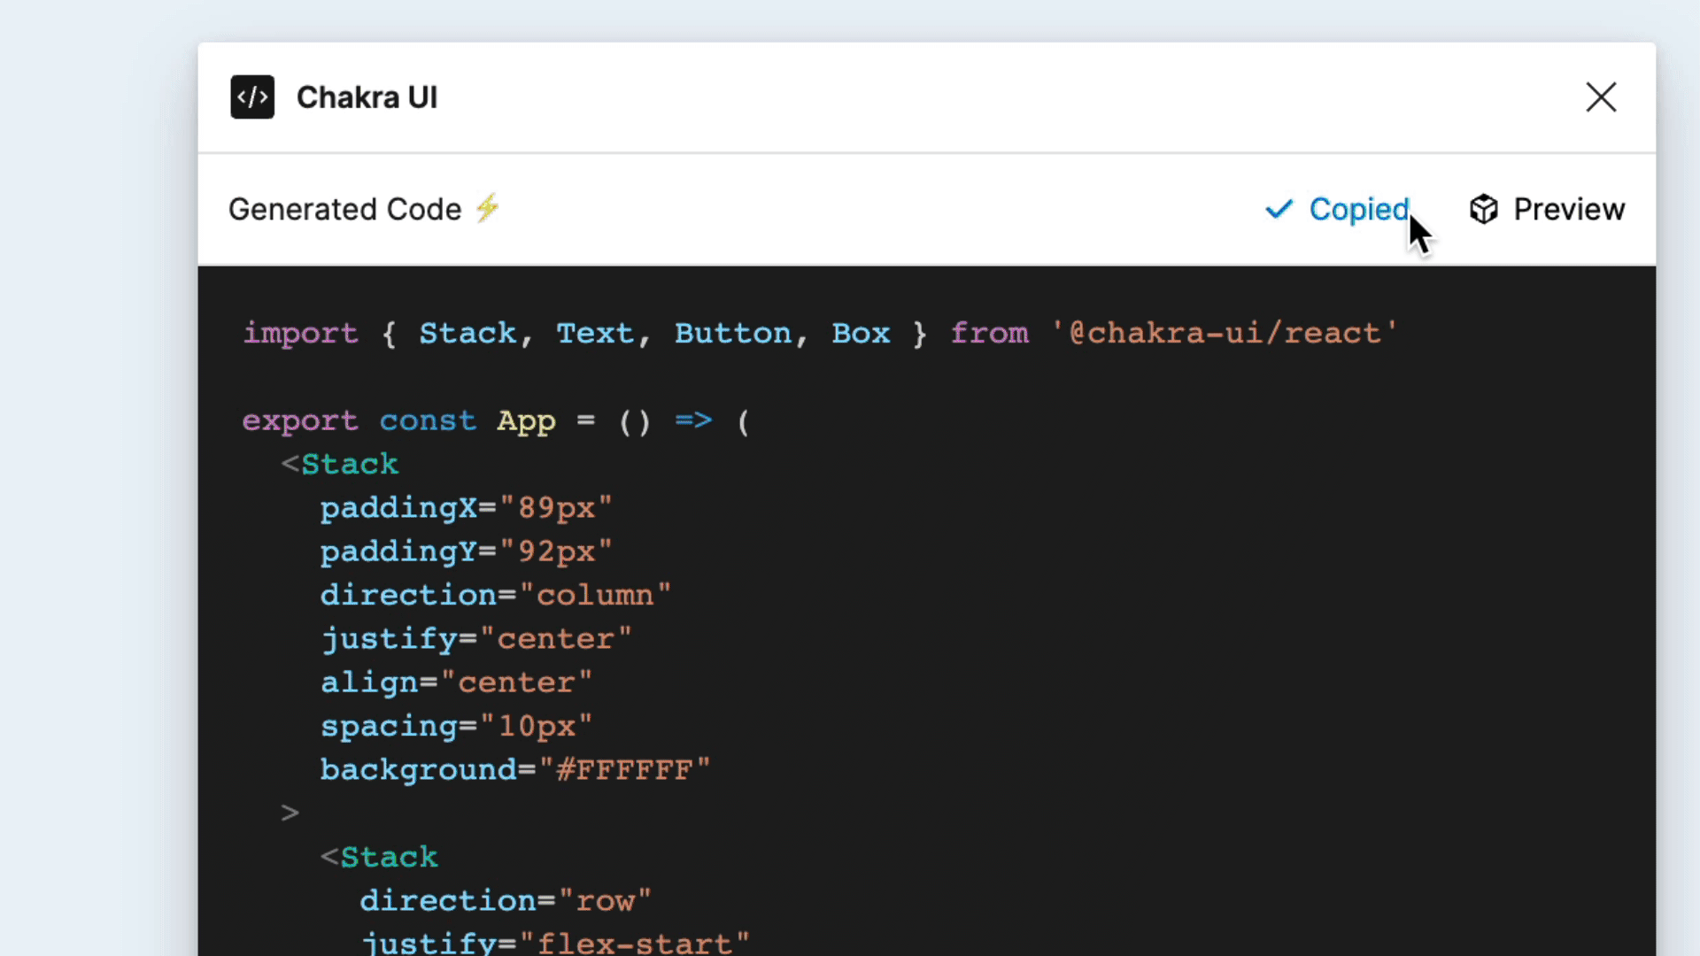1700x956 pixels.
Task: Click the export keyword
Action: (300, 421)
